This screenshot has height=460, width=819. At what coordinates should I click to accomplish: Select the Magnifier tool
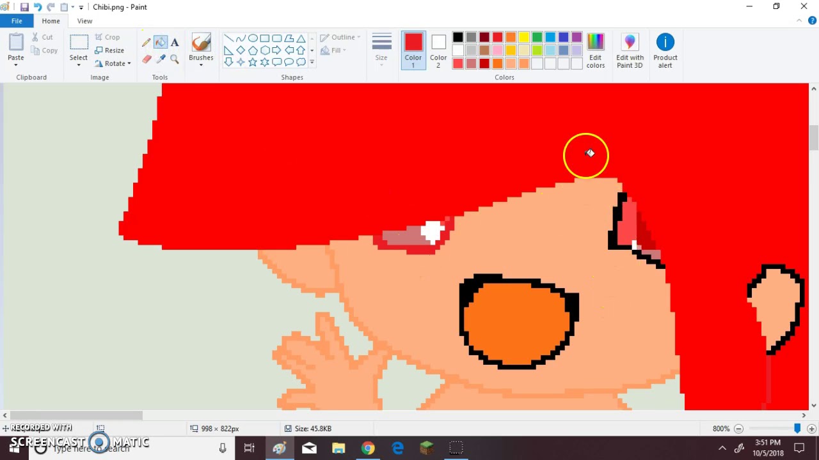pyautogui.click(x=174, y=59)
